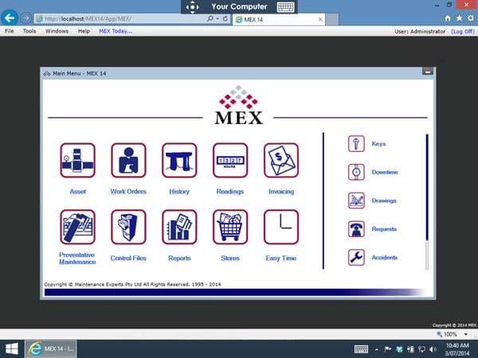Image resolution: width=478 pixels, height=358 pixels.
Task: Open the Stores shopping cart icon
Action: [x=230, y=227]
